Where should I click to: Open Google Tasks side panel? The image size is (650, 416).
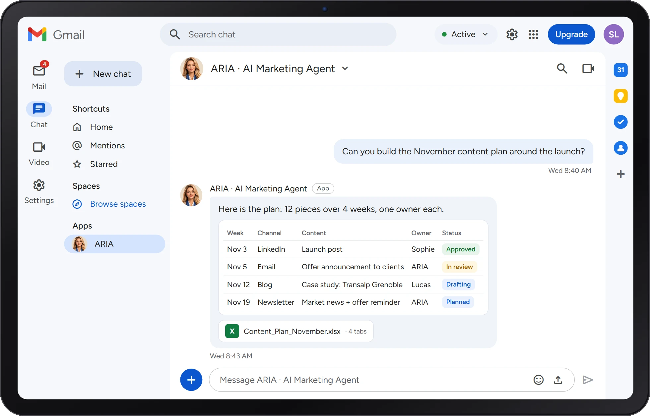(620, 122)
